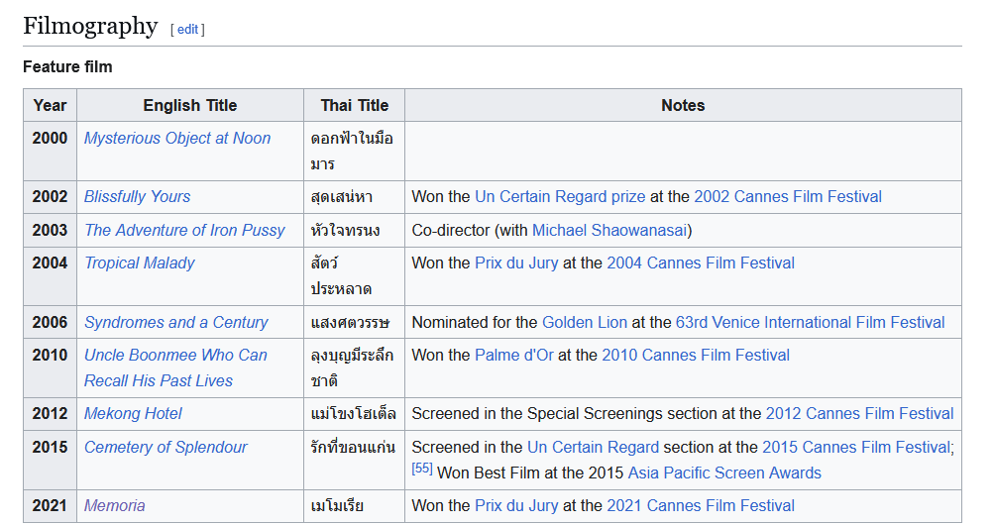
Task: Follow Prix du Jury link in 2004 row
Action: 516,262
